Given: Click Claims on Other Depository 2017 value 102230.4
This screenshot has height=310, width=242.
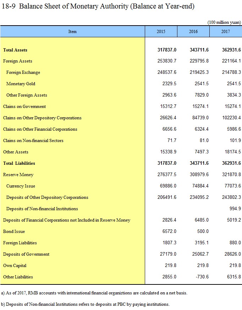Looking at the screenshot, I should (x=231, y=118).
